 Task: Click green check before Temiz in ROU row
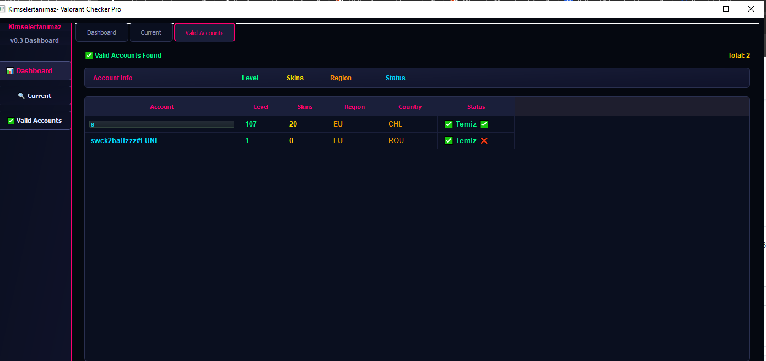click(x=449, y=141)
